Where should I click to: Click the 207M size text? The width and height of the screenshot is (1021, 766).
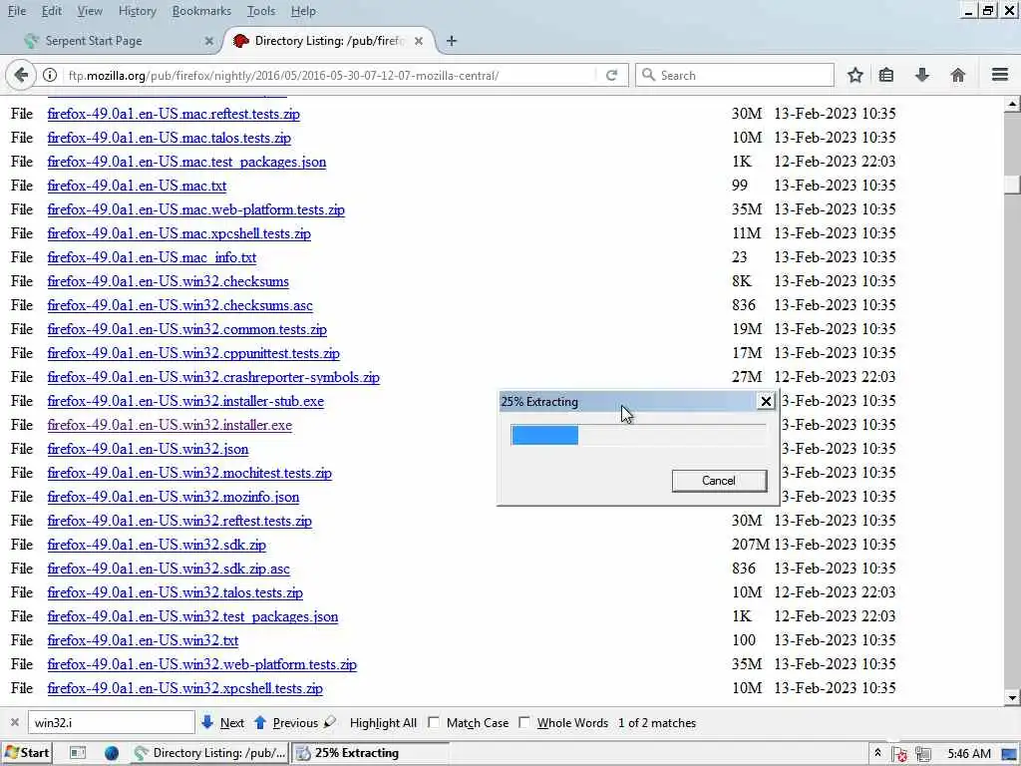[750, 545]
